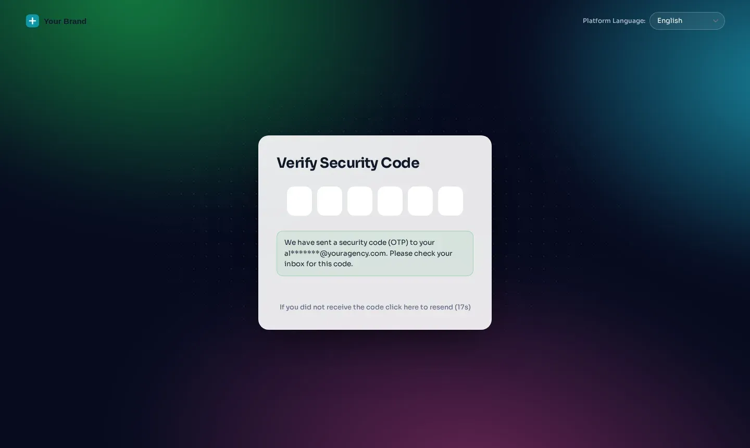The height and width of the screenshot is (448, 750).
Task: Click the Your Brand plus logo icon
Action: tap(32, 21)
